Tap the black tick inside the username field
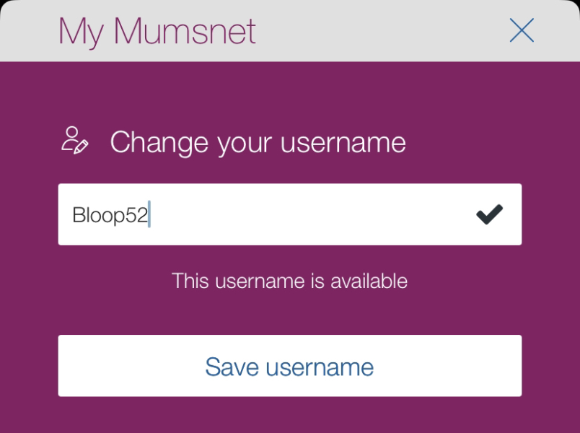Image resolution: width=580 pixels, height=433 pixels. point(490,213)
